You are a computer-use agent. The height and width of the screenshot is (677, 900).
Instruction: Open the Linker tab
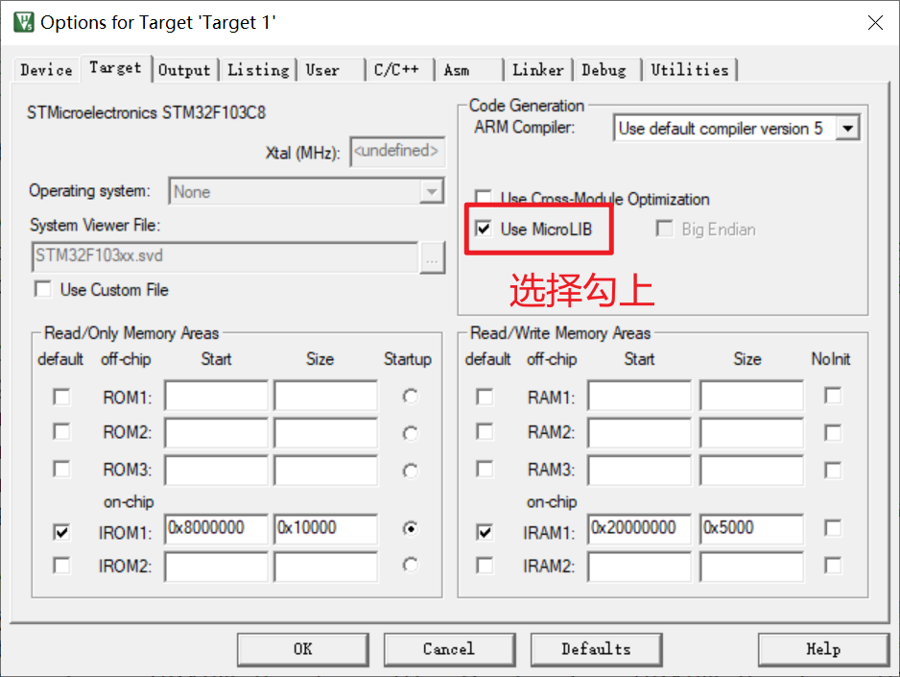(538, 70)
